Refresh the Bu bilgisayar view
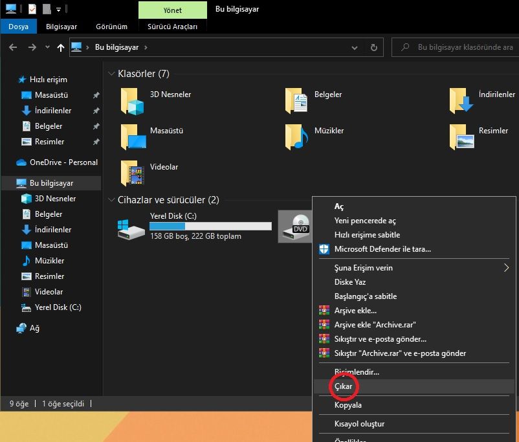Image resolution: width=519 pixels, height=442 pixels. tap(373, 48)
